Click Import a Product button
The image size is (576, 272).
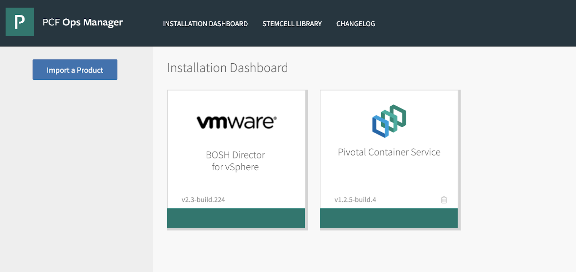click(75, 70)
